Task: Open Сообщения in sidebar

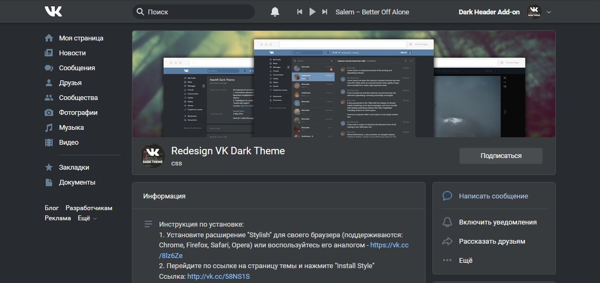Action: (x=77, y=68)
